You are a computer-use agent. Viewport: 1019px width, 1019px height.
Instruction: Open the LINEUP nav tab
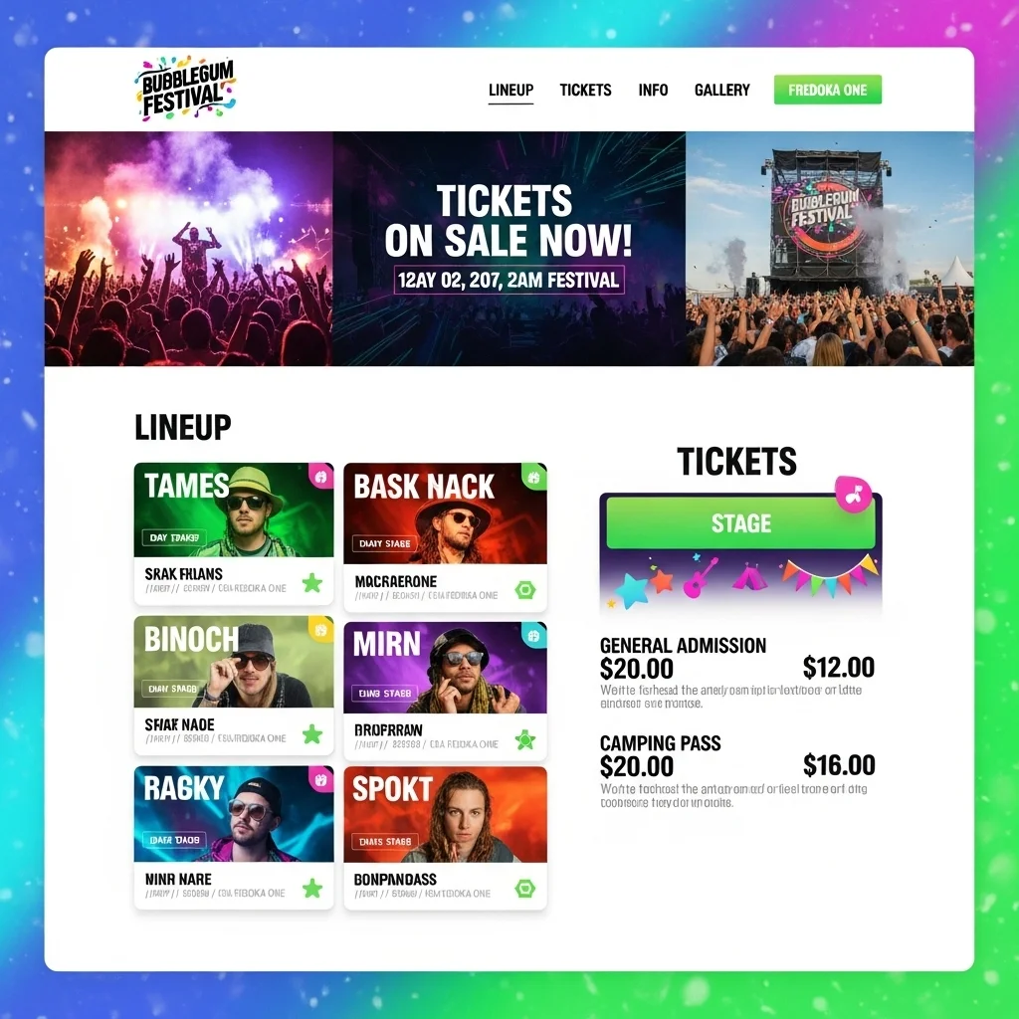tap(510, 90)
